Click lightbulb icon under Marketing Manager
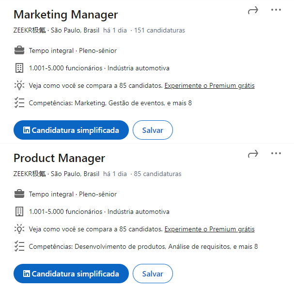The image size is (294, 291). (x=19, y=85)
